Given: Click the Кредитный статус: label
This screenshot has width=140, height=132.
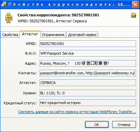Looking at the screenshot, I should coord(20,103).
